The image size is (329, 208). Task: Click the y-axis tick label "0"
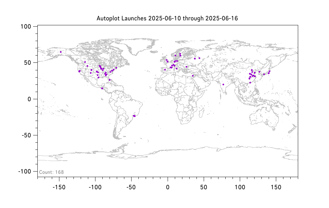[x=30, y=99]
